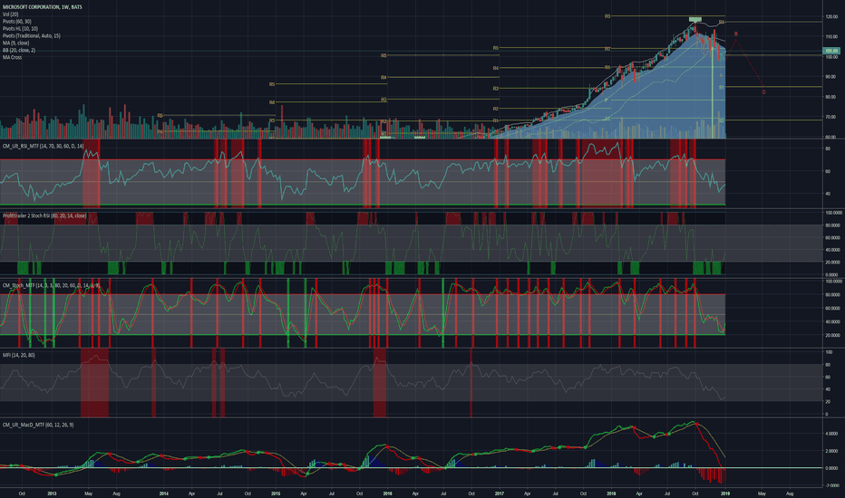Click the -2.0000 label on MACD axis

pyautogui.click(x=831, y=485)
